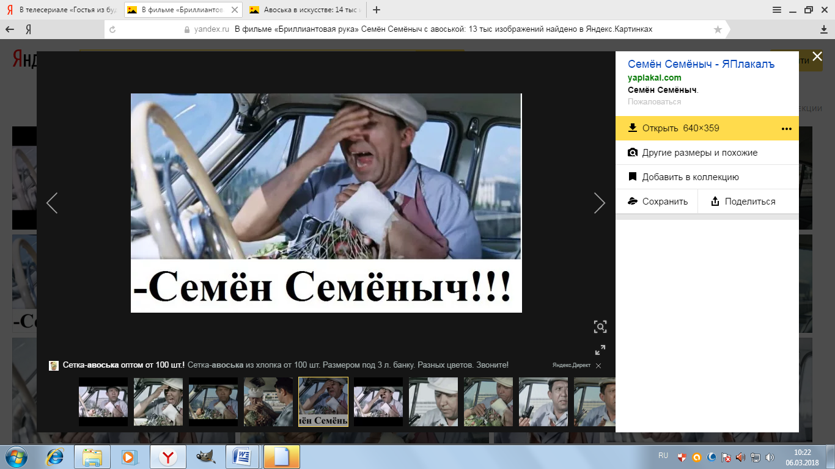Switch to the «Бриллиантов...» browser tab

click(182, 10)
